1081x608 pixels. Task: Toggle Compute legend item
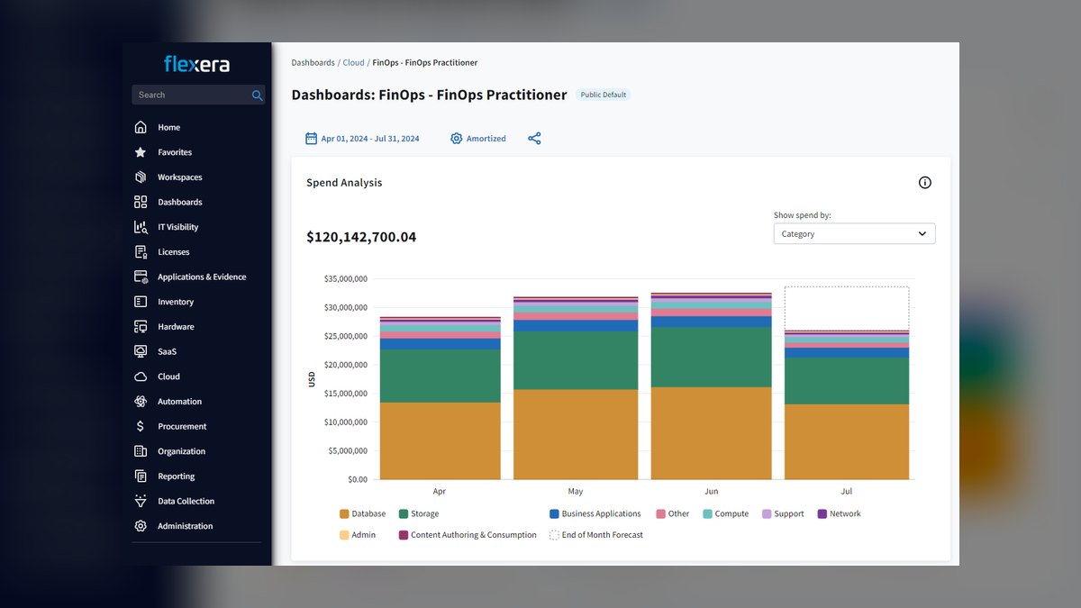pyautogui.click(x=725, y=514)
